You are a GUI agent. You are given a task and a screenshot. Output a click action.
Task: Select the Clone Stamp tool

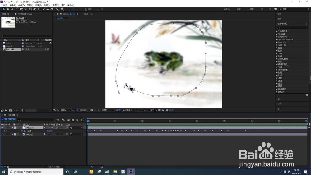48,9
